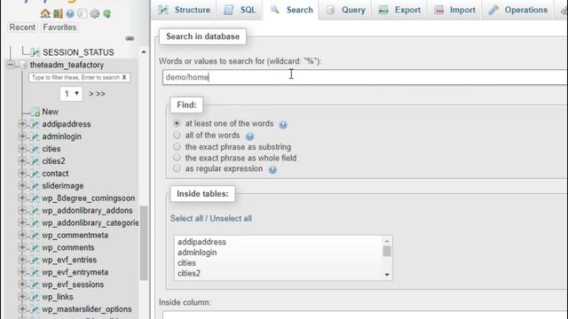The width and height of the screenshot is (568, 319).
Task: Expand the wp_evf_entries table node
Action: (22, 260)
